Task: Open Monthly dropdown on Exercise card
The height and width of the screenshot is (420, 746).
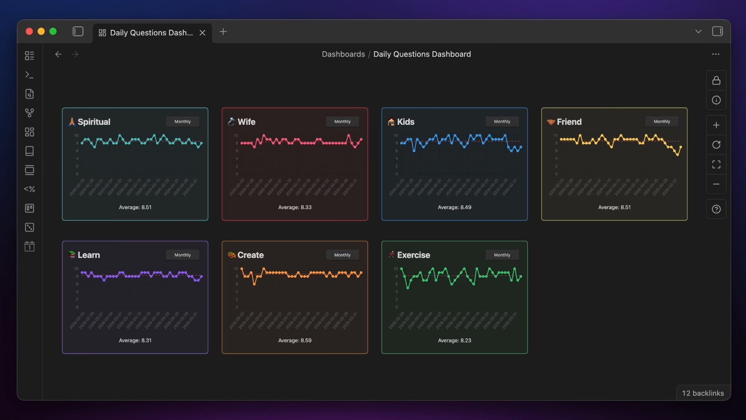Action: pyautogui.click(x=502, y=255)
